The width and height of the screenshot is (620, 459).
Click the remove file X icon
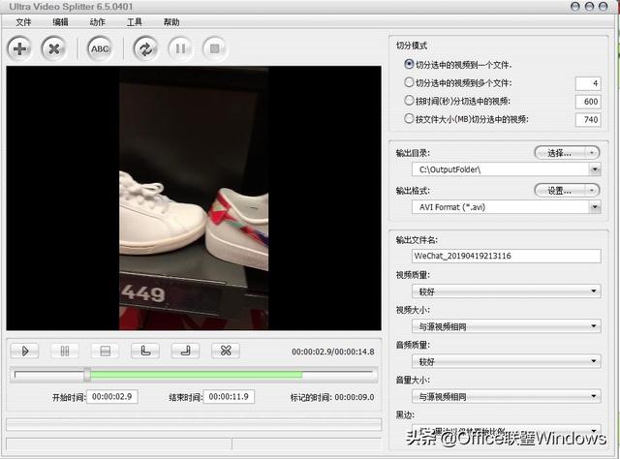[55, 47]
